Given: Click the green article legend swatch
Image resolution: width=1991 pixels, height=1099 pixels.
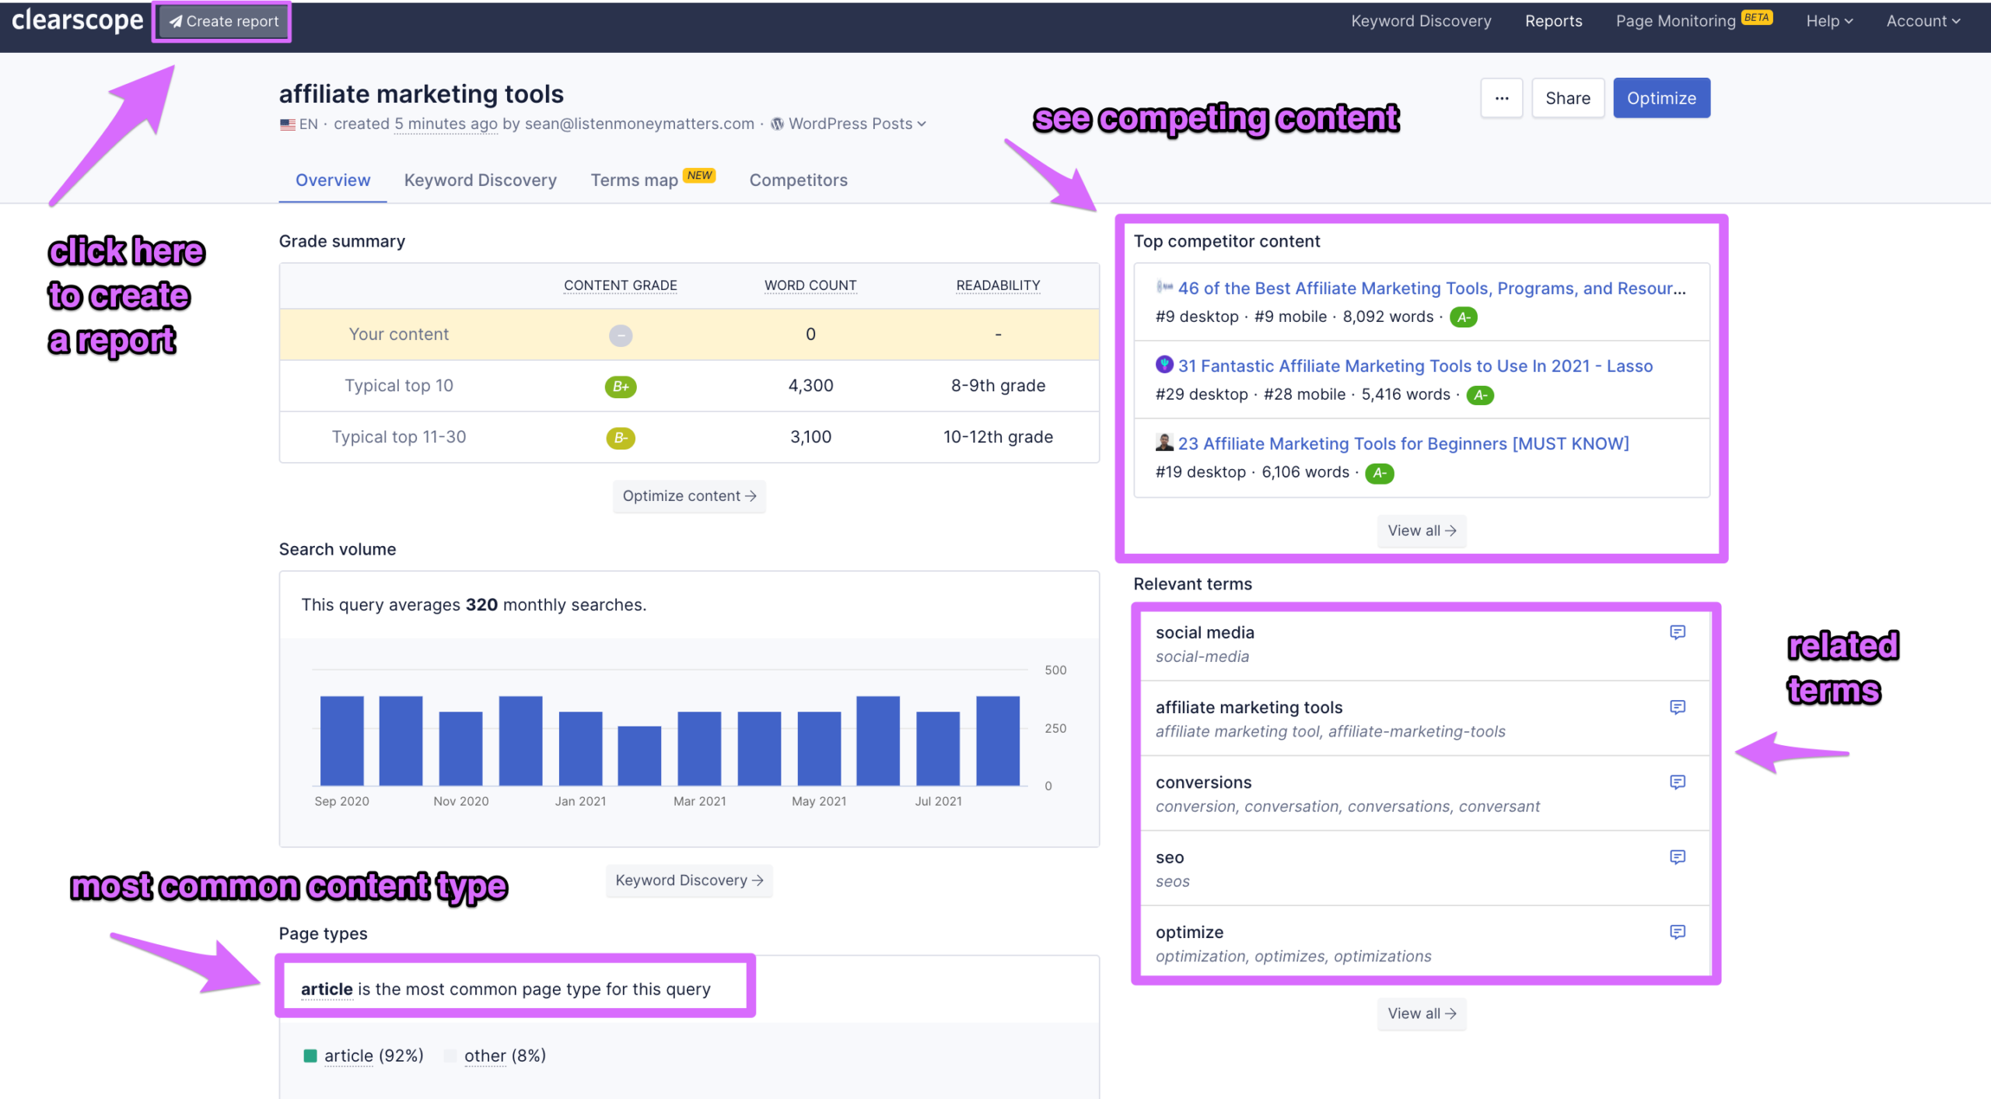Looking at the screenshot, I should coord(310,1055).
